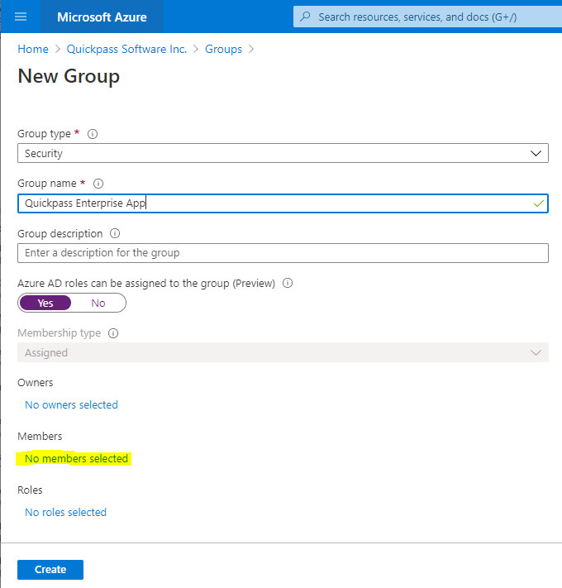This screenshot has height=588, width=562.
Task: Show info tooltip for Membership type
Action: [113, 333]
